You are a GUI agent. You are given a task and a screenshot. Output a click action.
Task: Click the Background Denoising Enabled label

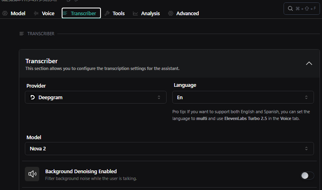(x=81, y=171)
